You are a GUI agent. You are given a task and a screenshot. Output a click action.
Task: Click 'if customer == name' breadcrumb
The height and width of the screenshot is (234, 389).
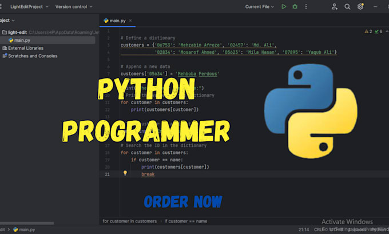(x=186, y=221)
